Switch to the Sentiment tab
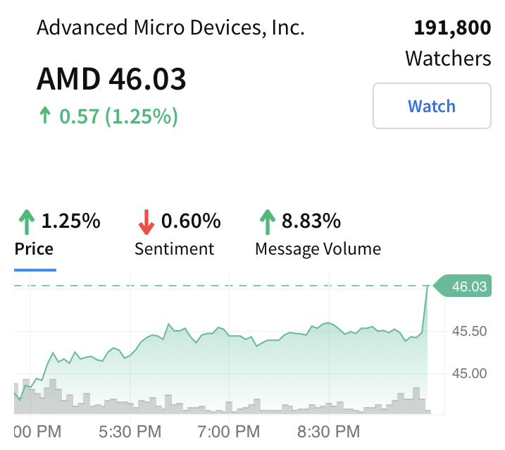The height and width of the screenshot is (450, 505). coord(174,249)
